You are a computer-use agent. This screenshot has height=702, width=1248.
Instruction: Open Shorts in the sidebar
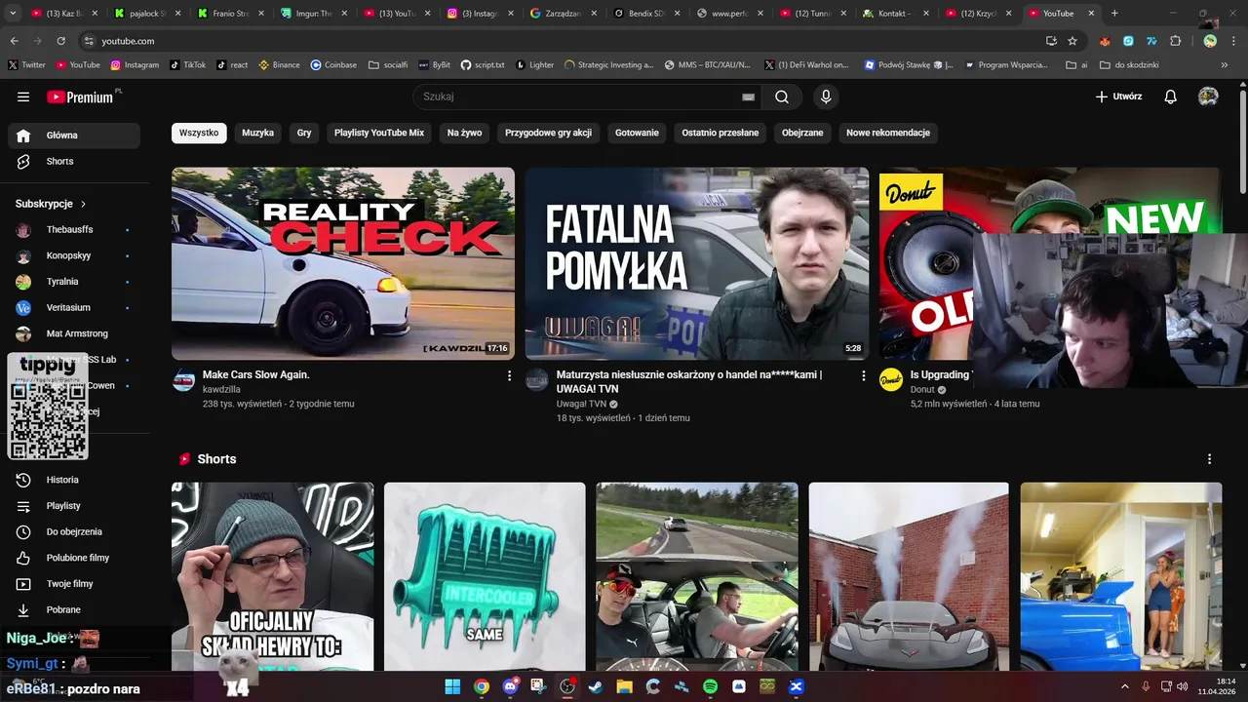74,161
